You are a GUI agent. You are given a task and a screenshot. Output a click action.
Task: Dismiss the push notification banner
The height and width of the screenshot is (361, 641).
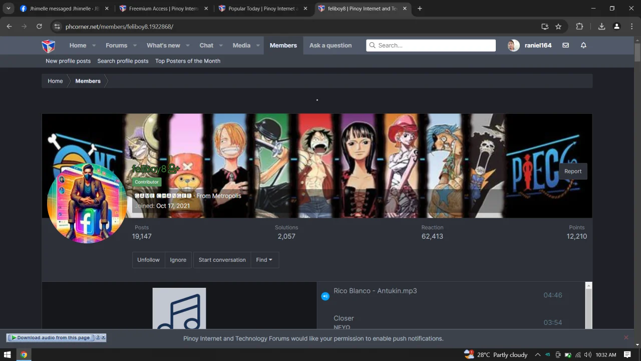pyautogui.click(x=626, y=337)
